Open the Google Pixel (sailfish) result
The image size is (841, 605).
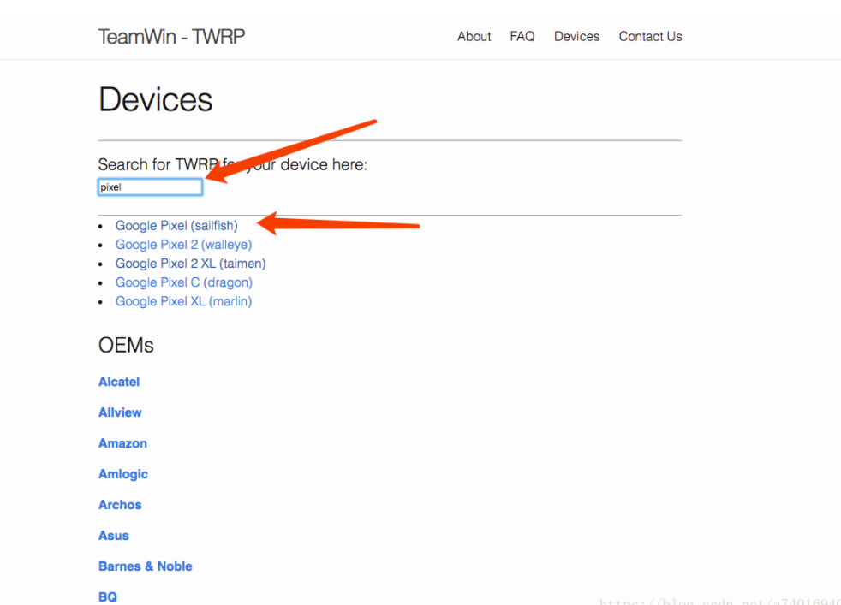(176, 226)
